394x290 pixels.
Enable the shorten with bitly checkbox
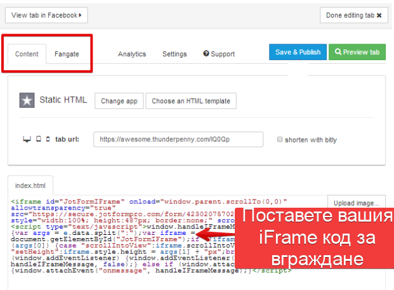pos(280,139)
